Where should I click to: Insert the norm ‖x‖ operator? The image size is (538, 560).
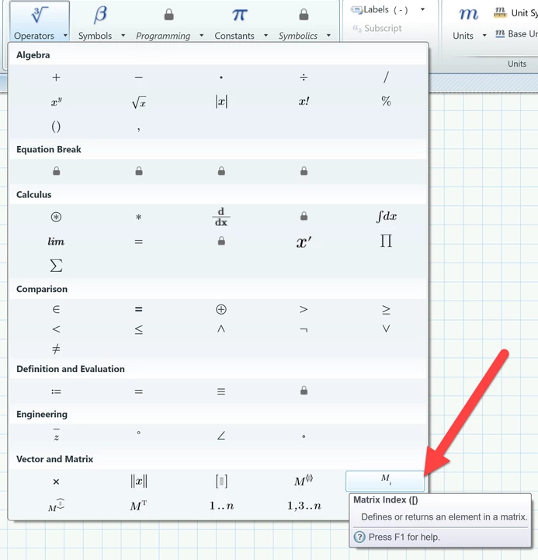[x=138, y=481]
